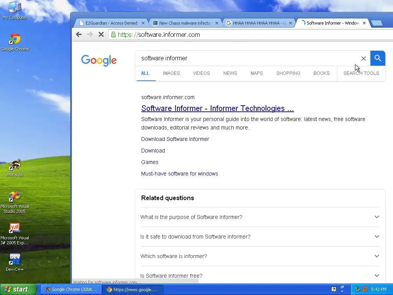393x295 pixels.
Task: Click the software.informer.com result URL text
Action: coord(168,97)
